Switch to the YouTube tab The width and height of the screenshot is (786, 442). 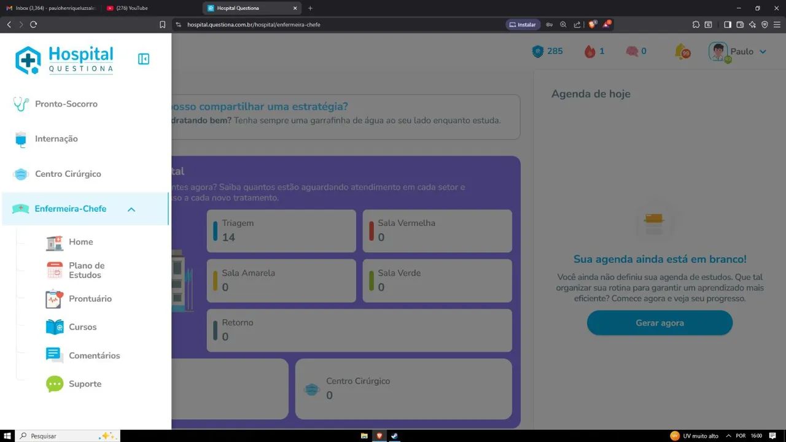pos(150,8)
